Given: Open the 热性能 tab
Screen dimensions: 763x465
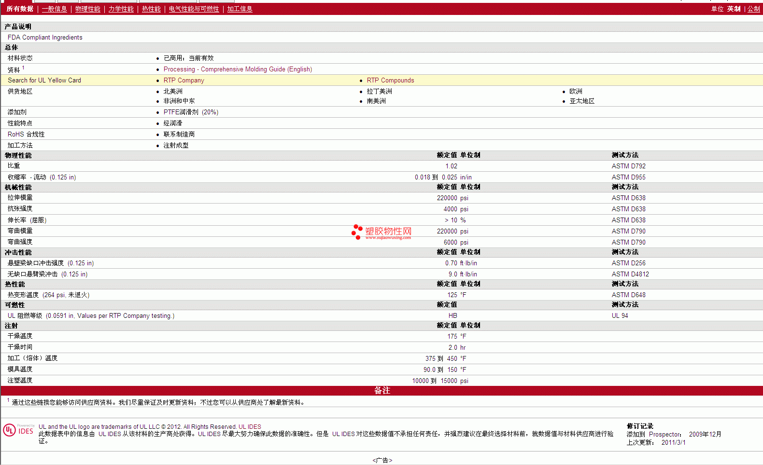Looking at the screenshot, I should point(151,9).
